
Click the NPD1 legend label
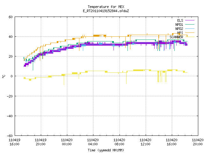click(x=179, y=25)
